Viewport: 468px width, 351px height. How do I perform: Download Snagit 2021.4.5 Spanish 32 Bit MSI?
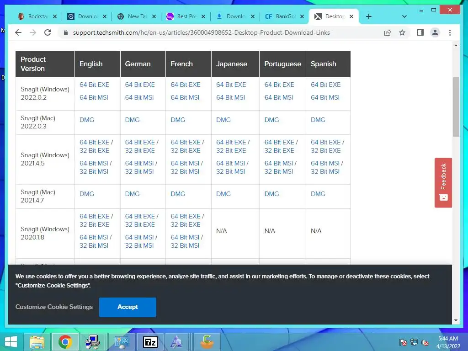(325, 172)
